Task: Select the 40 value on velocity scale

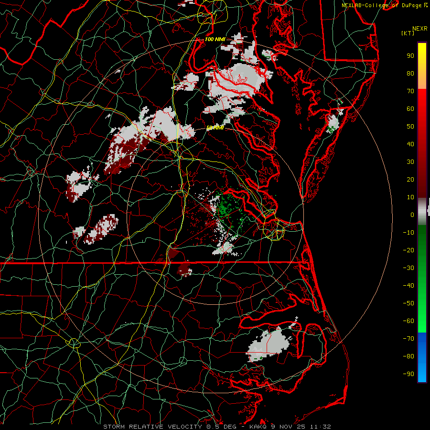Action: [x=410, y=144]
